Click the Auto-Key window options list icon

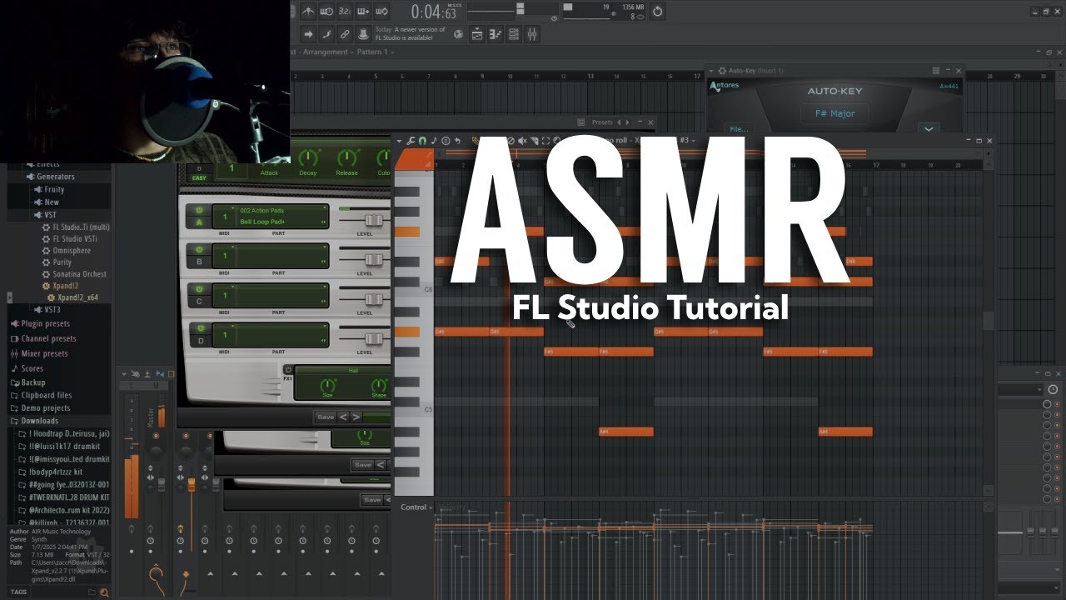pyautogui.click(x=936, y=71)
